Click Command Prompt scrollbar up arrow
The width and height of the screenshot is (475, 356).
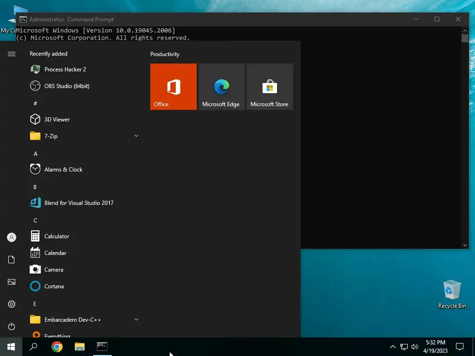465,30
